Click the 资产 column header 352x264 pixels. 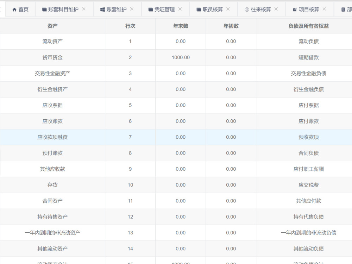52,26
